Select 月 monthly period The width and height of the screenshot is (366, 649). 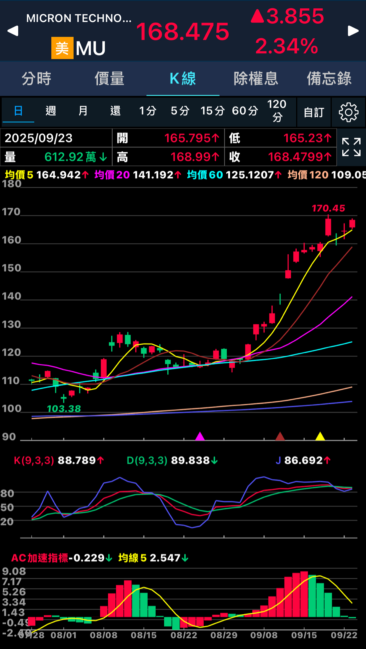(x=83, y=110)
